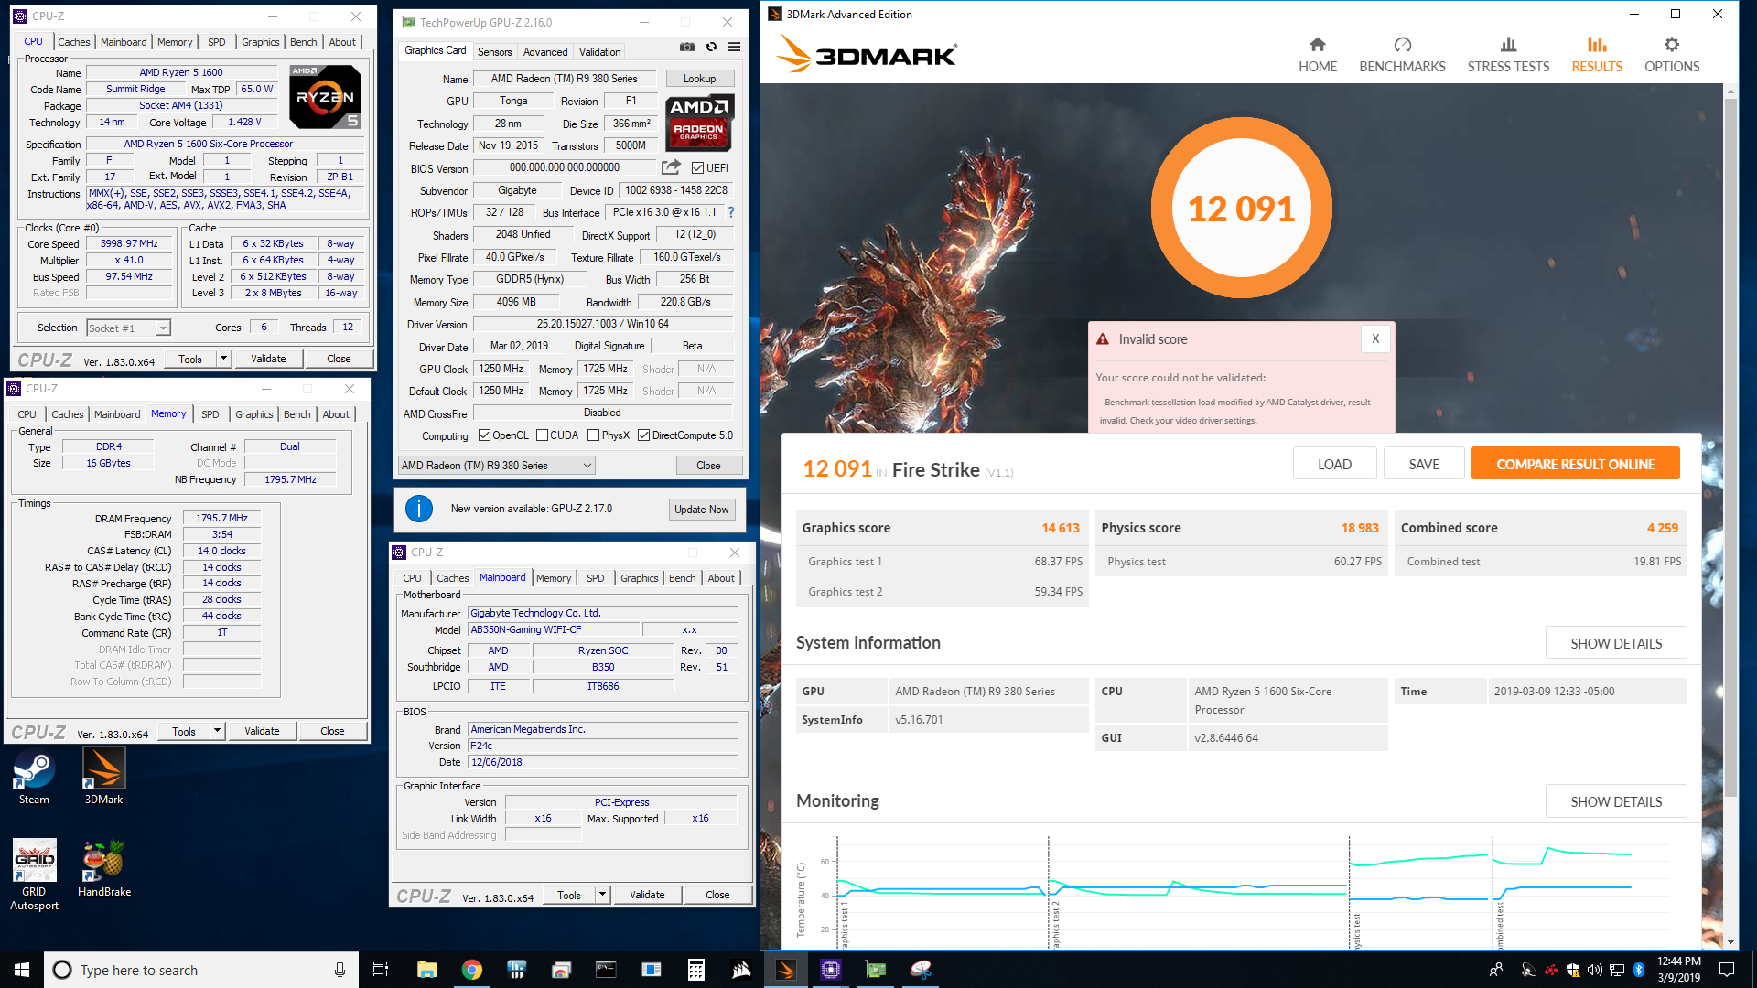
Task: Click the Bus Interface question mark help
Action: tap(731, 212)
